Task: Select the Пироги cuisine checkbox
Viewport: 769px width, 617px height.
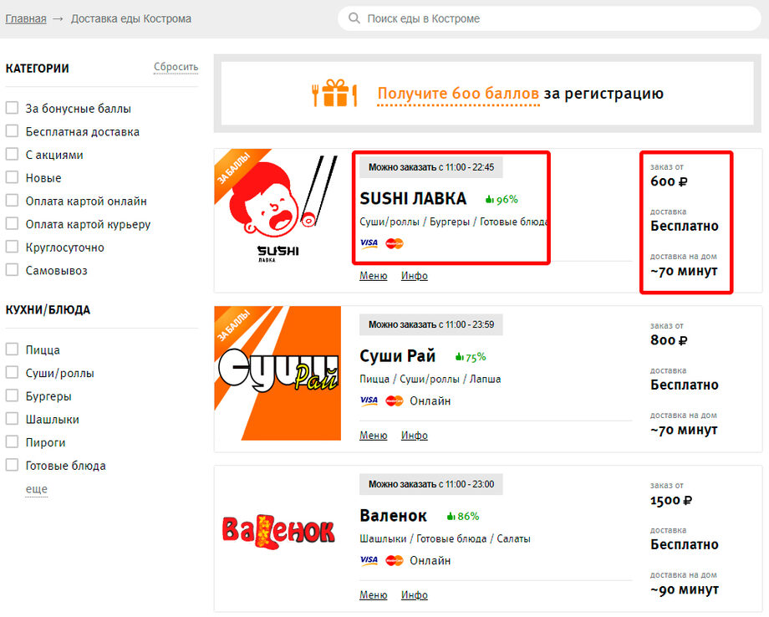Action: pos(12,441)
